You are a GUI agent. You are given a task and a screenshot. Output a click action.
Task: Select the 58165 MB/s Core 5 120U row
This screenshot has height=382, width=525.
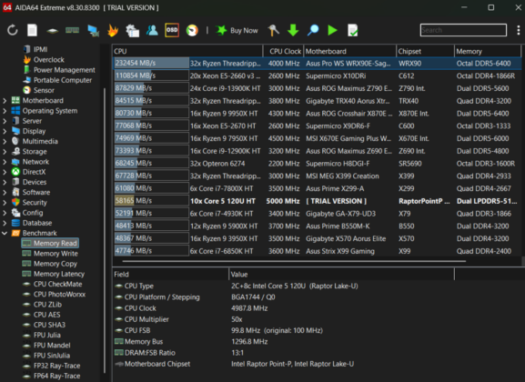(317, 201)
